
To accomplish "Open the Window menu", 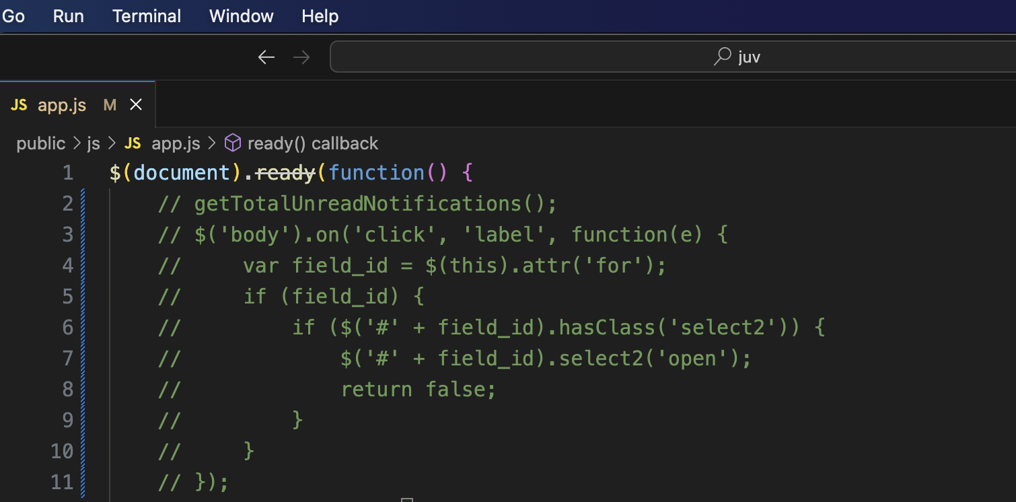I will click(x=241, y=15).
